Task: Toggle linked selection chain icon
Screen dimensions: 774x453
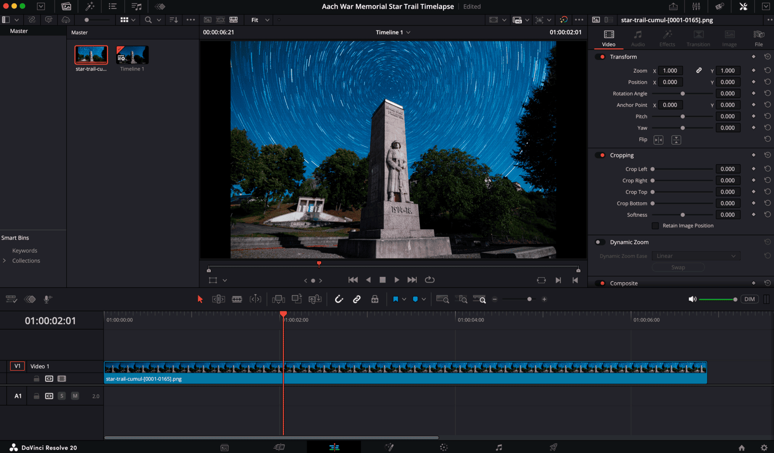Action: 357,300
